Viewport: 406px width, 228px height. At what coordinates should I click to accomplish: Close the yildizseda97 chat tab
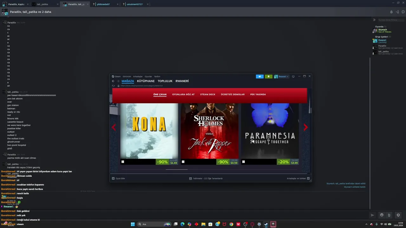[118, 4]
